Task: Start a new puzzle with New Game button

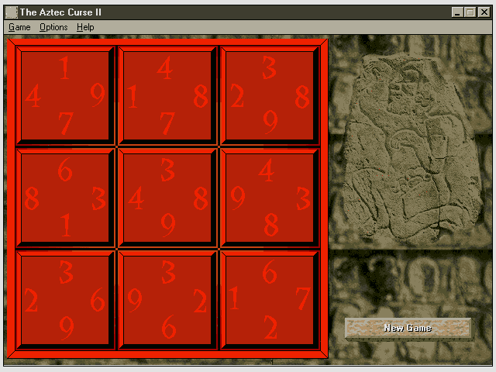Action: [x=408, y=328]
